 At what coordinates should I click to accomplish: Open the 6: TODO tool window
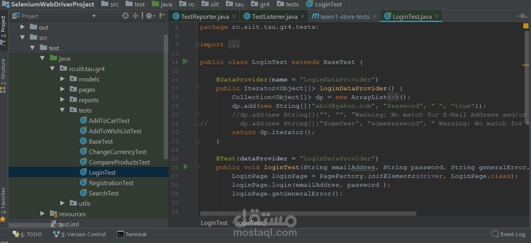coord(27,234)
